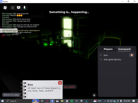The height and width of the screenshot is (103, 138).
Task: Minimize the Roblox window
Action: tap(122, 1)
